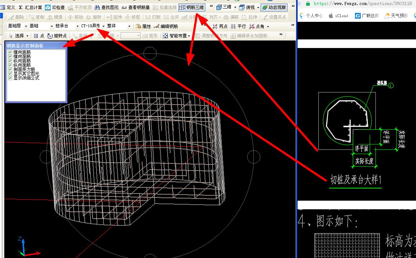416x258 pixels.
Task: Click the 打断 break tool
Action: tap(153, 17)
